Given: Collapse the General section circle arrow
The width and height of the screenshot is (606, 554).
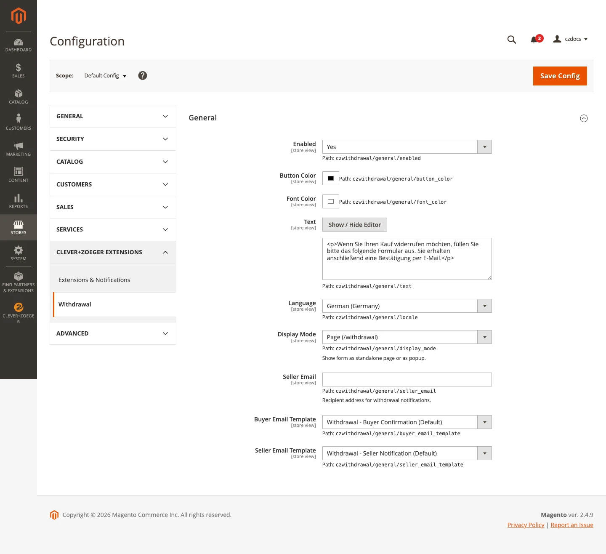Looking at the screenshot, I should (x=584, y=118).
